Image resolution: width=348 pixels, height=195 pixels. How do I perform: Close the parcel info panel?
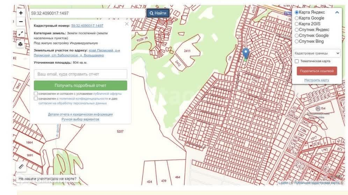point(127,24)
